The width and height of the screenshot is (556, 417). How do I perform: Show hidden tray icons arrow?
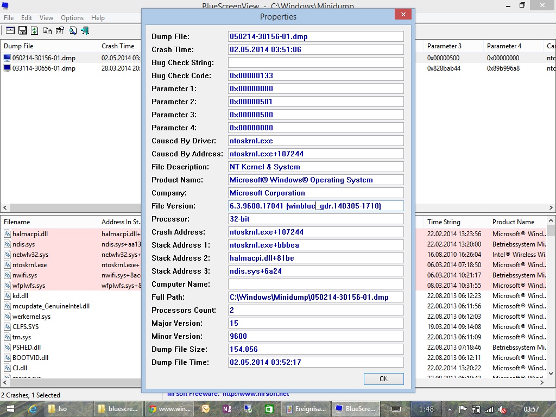click(450, 409)
